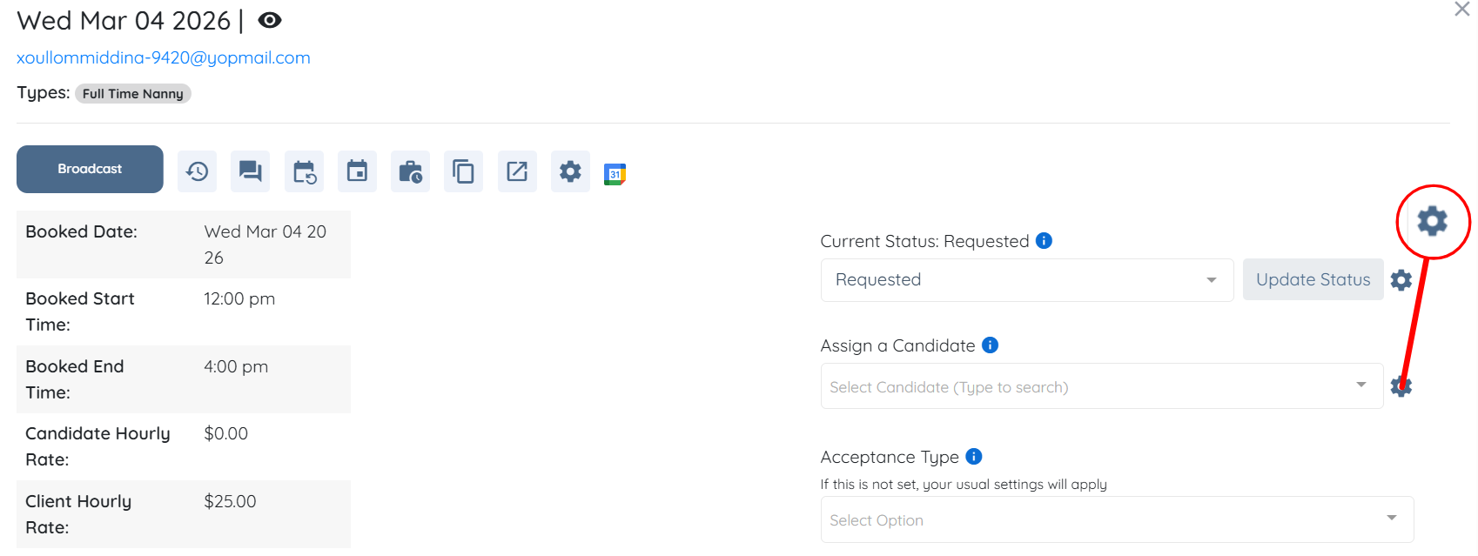Click the briefcase with clock icon
Image resolution: width=1478 pixels, height=556 pixels.
(x=410, y=171)
